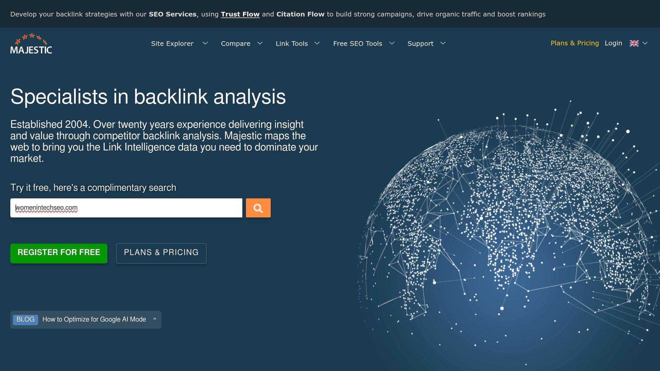Expand the Support menu chevron

click(x=443, y=43)
